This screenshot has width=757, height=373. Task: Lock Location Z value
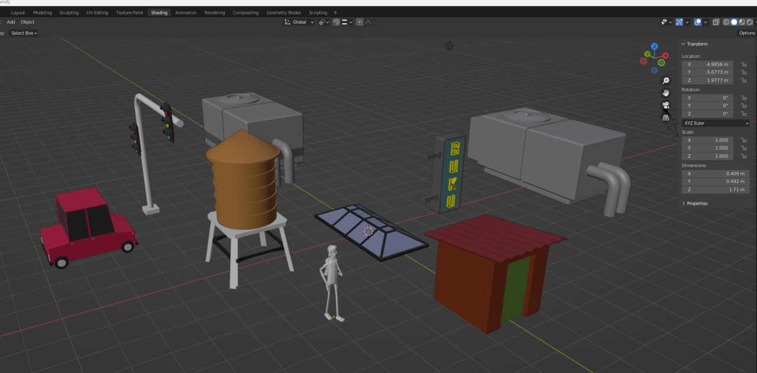tap(743, 80)
